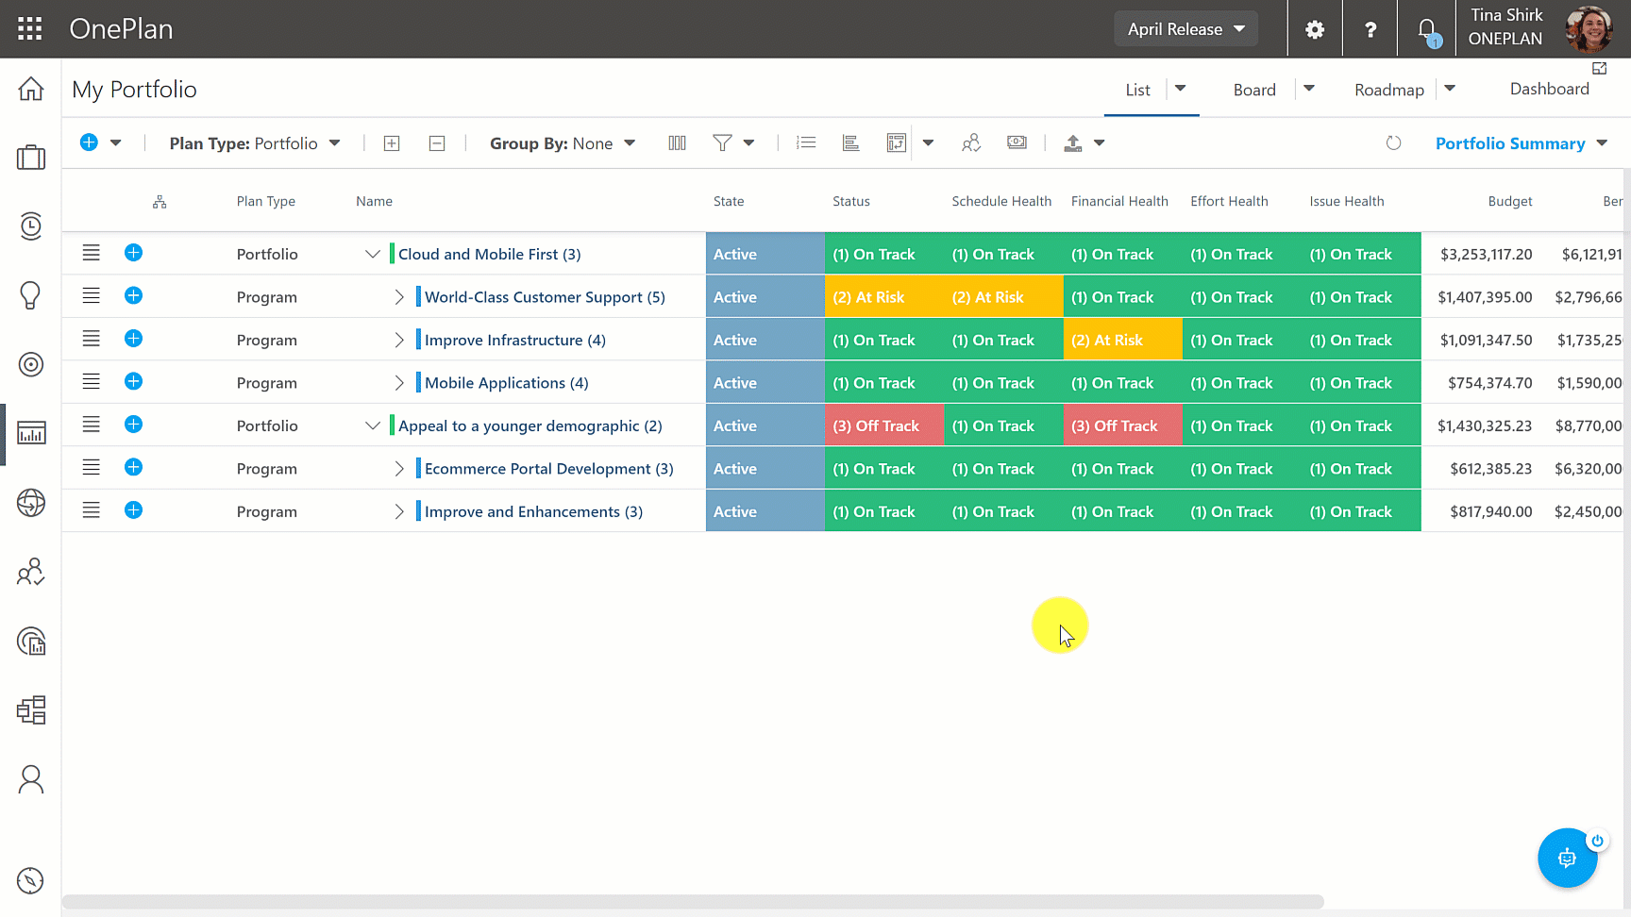Open the World-Class Customer Support plan
The image size is (1631, 917).
(x=545, y=297)
